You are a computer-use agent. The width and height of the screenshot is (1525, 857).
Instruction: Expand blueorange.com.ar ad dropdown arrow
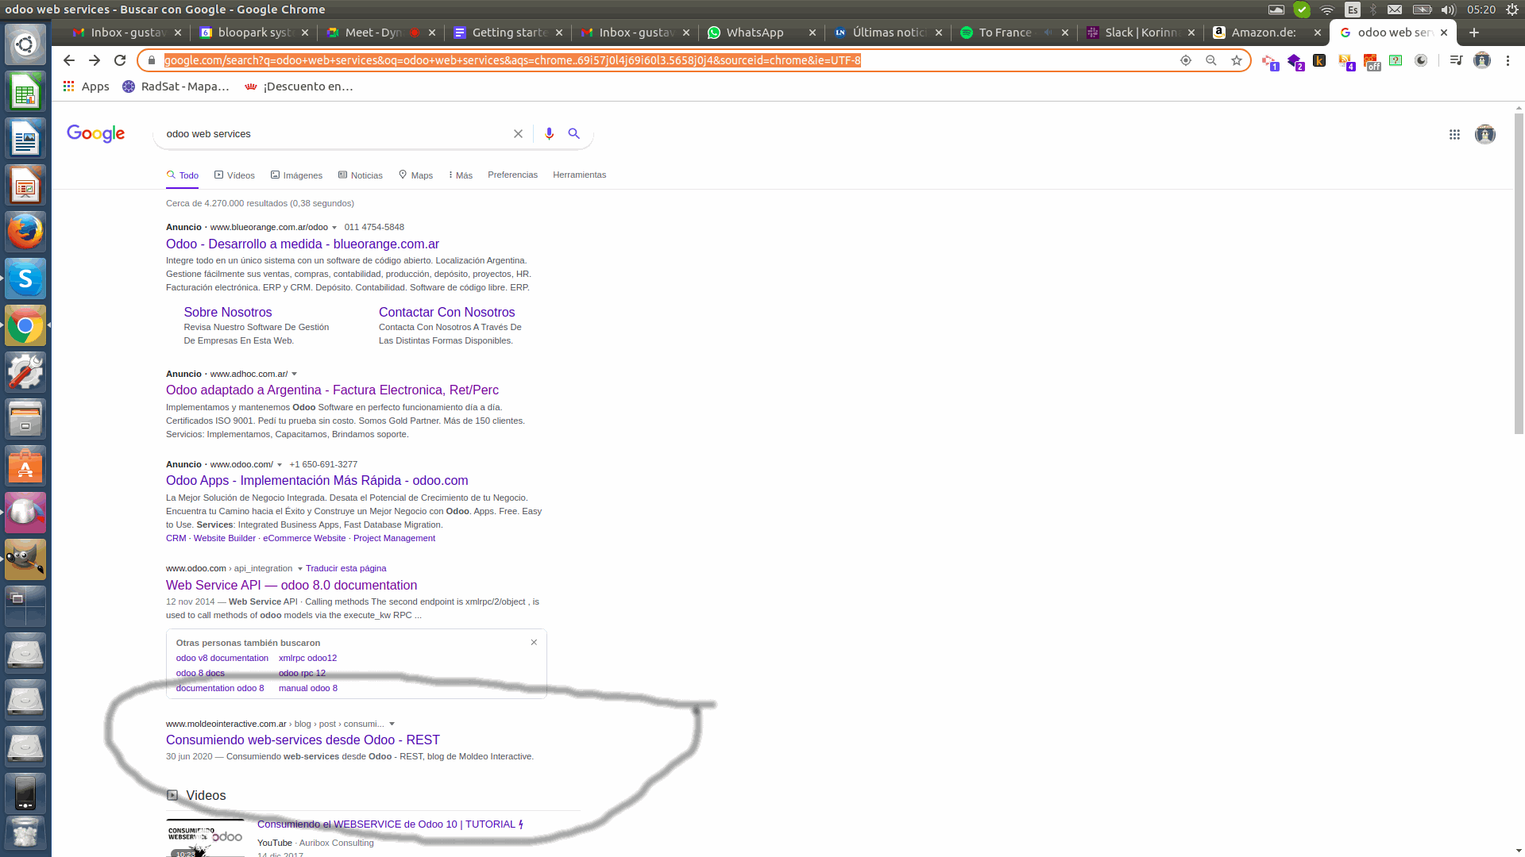point(334,228)
